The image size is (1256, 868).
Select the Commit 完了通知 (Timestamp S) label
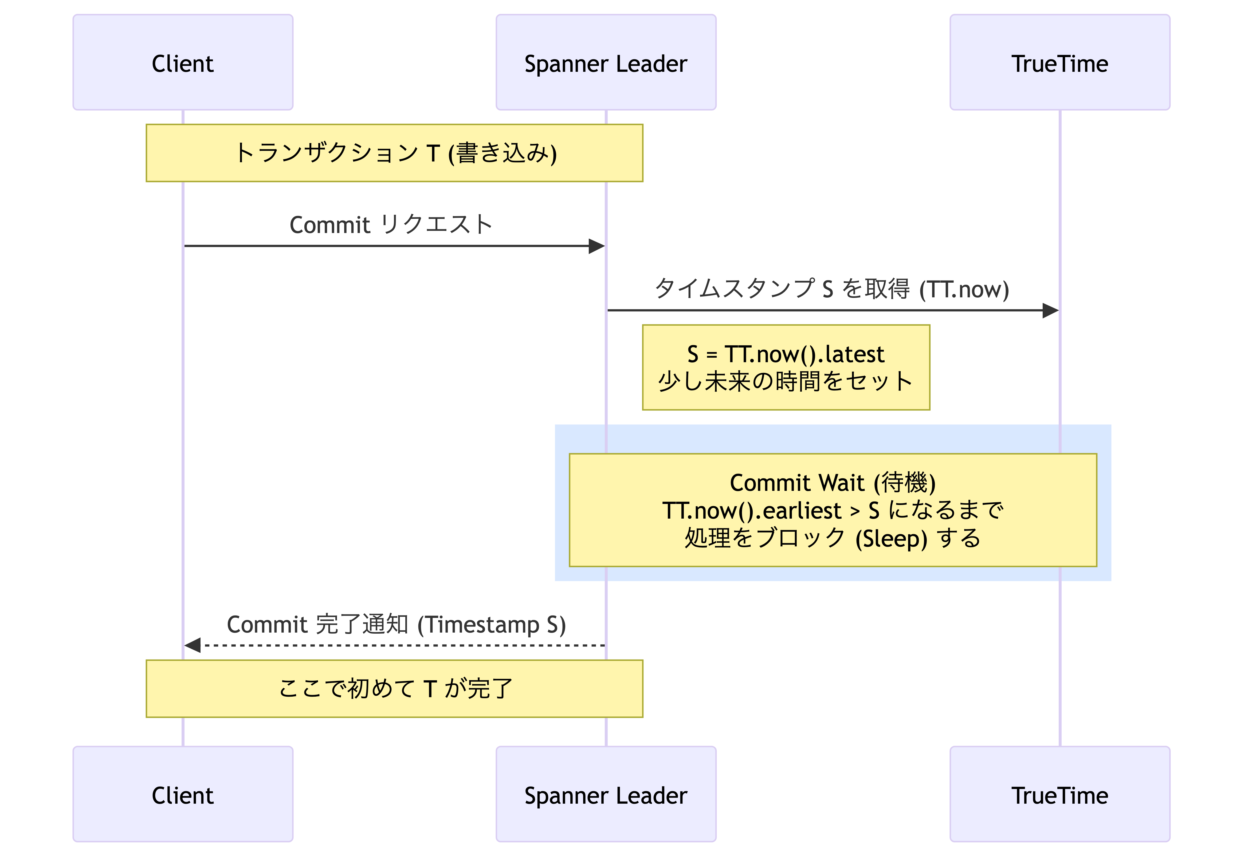pyautogui.click(x=396, y=624)
